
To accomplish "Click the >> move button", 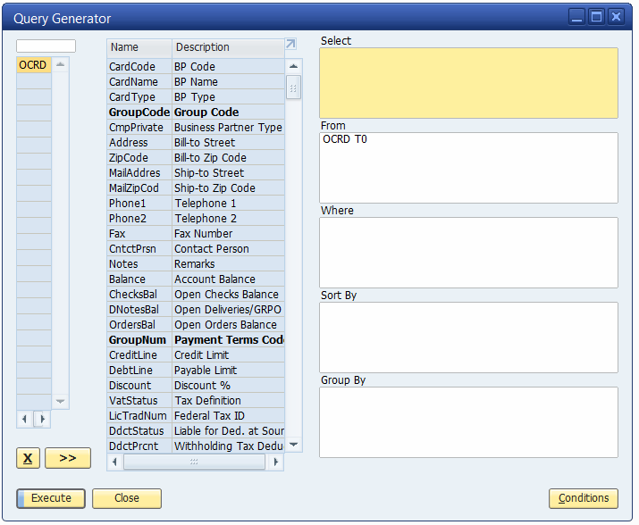I will (68, 458).
